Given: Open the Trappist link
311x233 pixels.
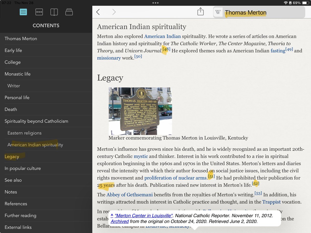Looking at the screenshot, I should point(271,202).
